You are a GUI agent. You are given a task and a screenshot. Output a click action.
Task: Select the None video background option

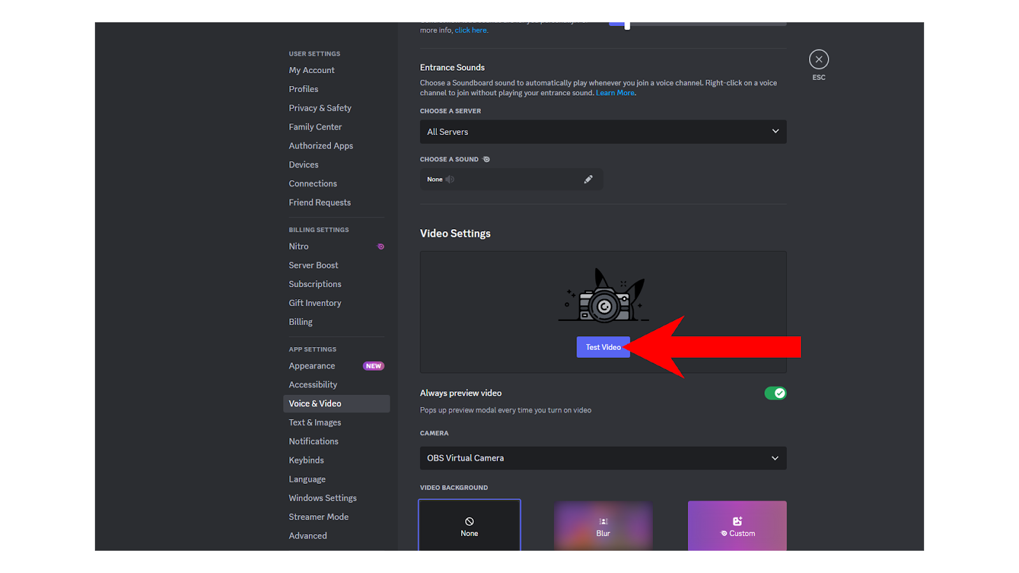[x=469, y=525]
